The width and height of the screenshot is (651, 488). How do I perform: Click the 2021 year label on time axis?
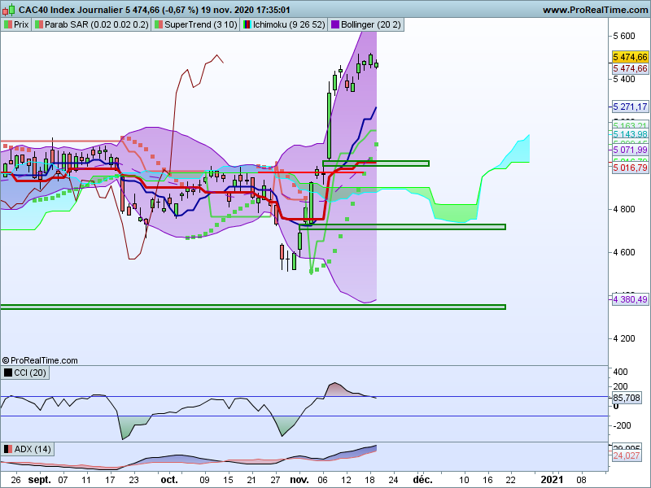(553, 480)
